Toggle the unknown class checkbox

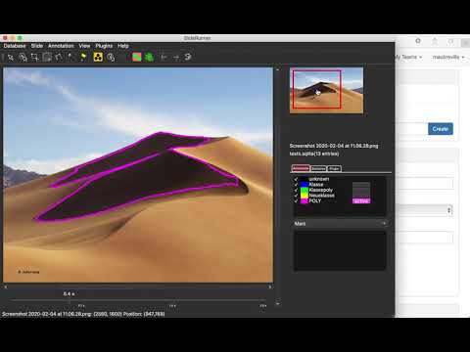(296, 179)
